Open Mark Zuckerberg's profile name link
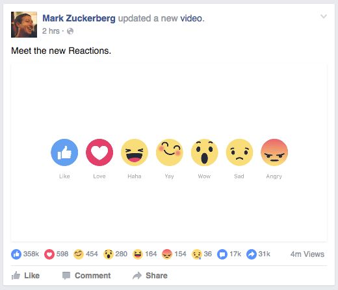Screen dimensions: 338x290 (79, 18)
